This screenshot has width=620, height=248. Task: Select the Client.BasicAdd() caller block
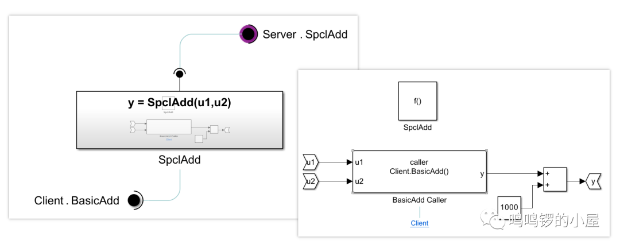(418, 172)
